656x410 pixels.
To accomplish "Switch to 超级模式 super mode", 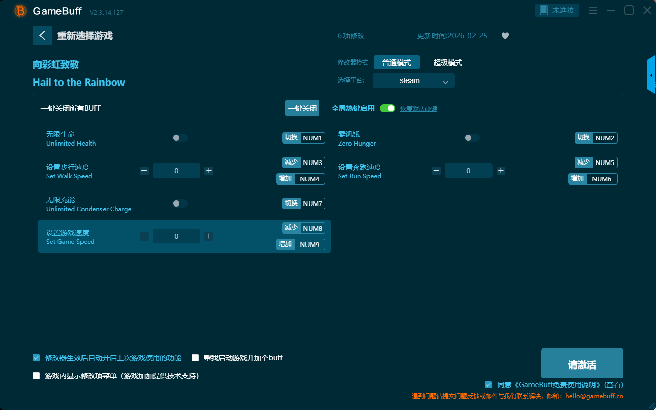I will pyautogui.click(x=447, y=63).
